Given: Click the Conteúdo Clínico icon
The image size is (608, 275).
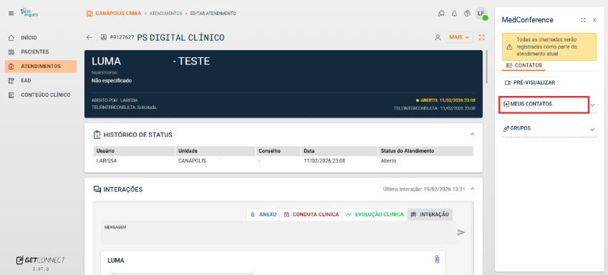Looking at the screenshot, I should pyautogui.click(x=11, y=95).
